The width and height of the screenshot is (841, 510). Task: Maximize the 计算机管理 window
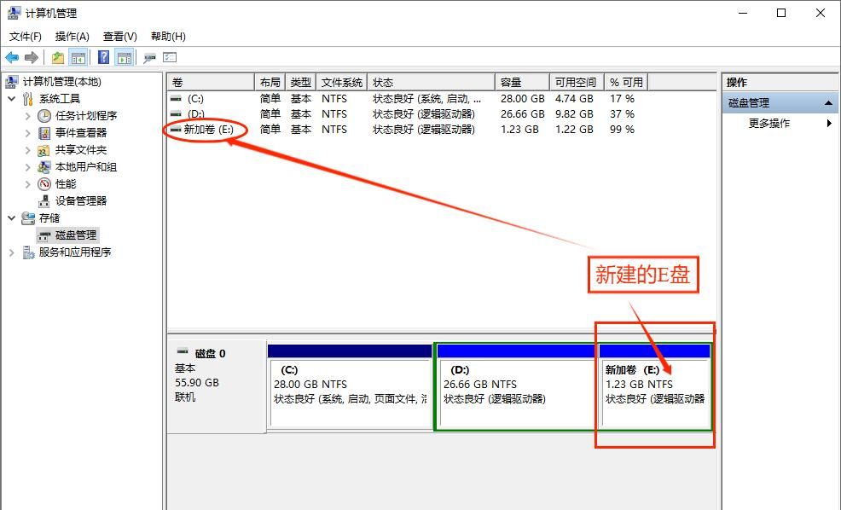pyautogui.click(x=781, y=13)
